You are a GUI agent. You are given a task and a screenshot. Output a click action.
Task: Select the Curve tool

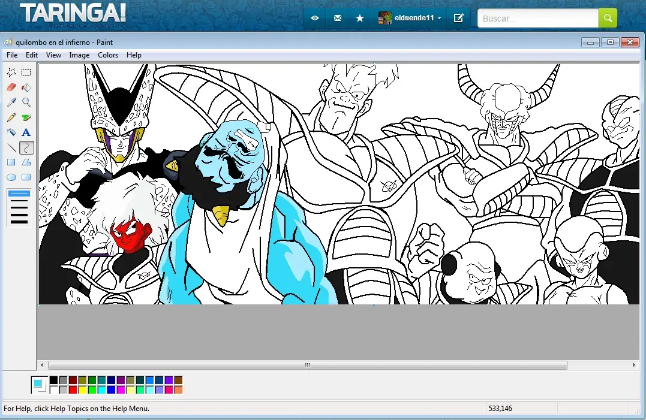pyautogui.click(x=26, y=147)
